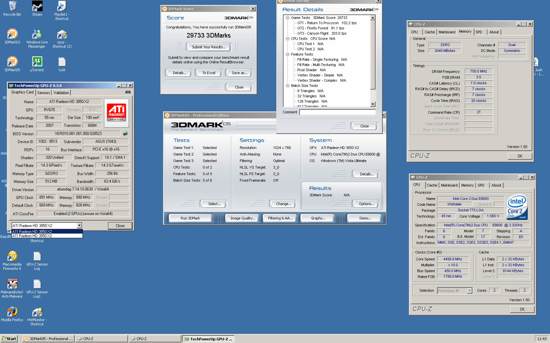Click the Select tests button
550x343 pixels.
pos(214,204)
